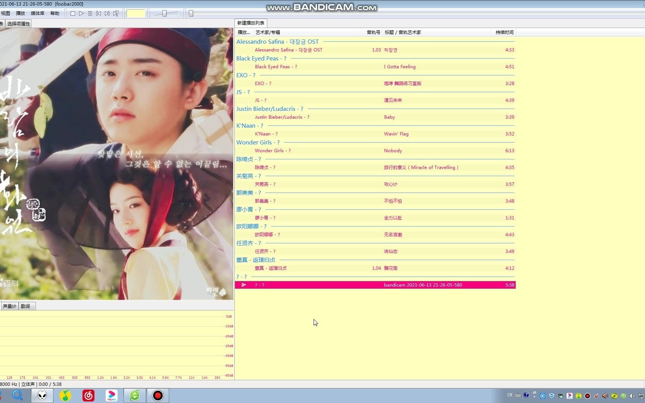The height and width of the screenshot is (403, 645).
Task: Open the 视图 menu
Action: [6, 13]
